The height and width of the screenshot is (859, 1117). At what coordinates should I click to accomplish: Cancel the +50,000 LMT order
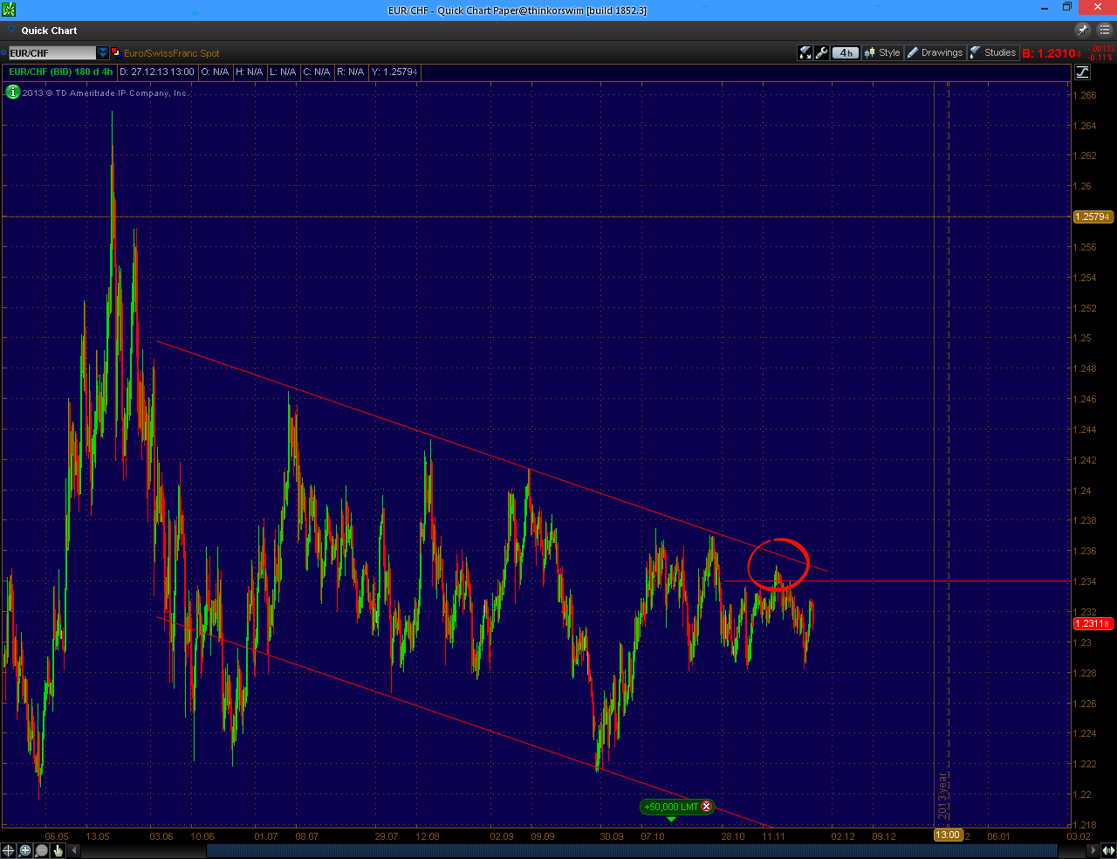(x=706, y=807)
